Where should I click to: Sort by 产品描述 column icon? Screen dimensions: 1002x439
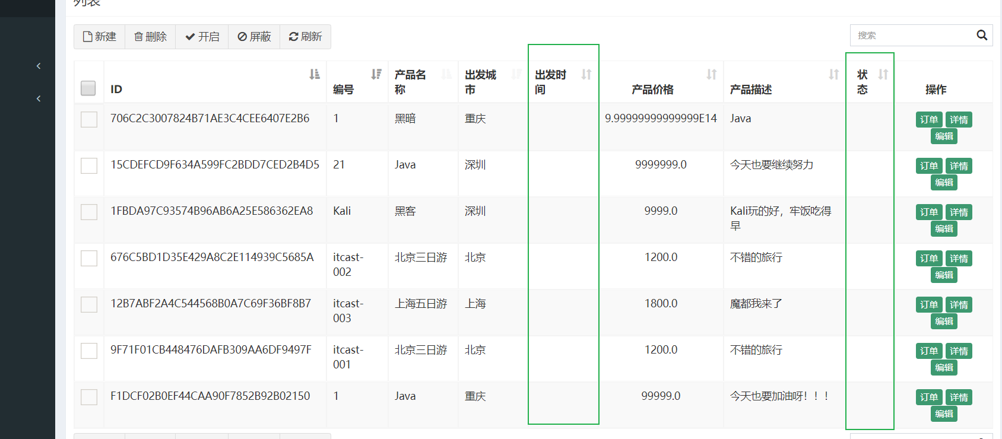(834, 74)
